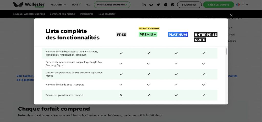Select the Premium plan header label
This screenshot has height=122, width=262.
[x=148, y=34]
